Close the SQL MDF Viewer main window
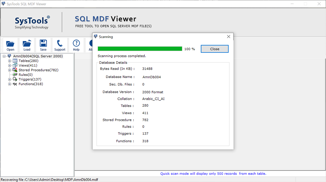The image size is (326, 182). click(x=319, y=4)
